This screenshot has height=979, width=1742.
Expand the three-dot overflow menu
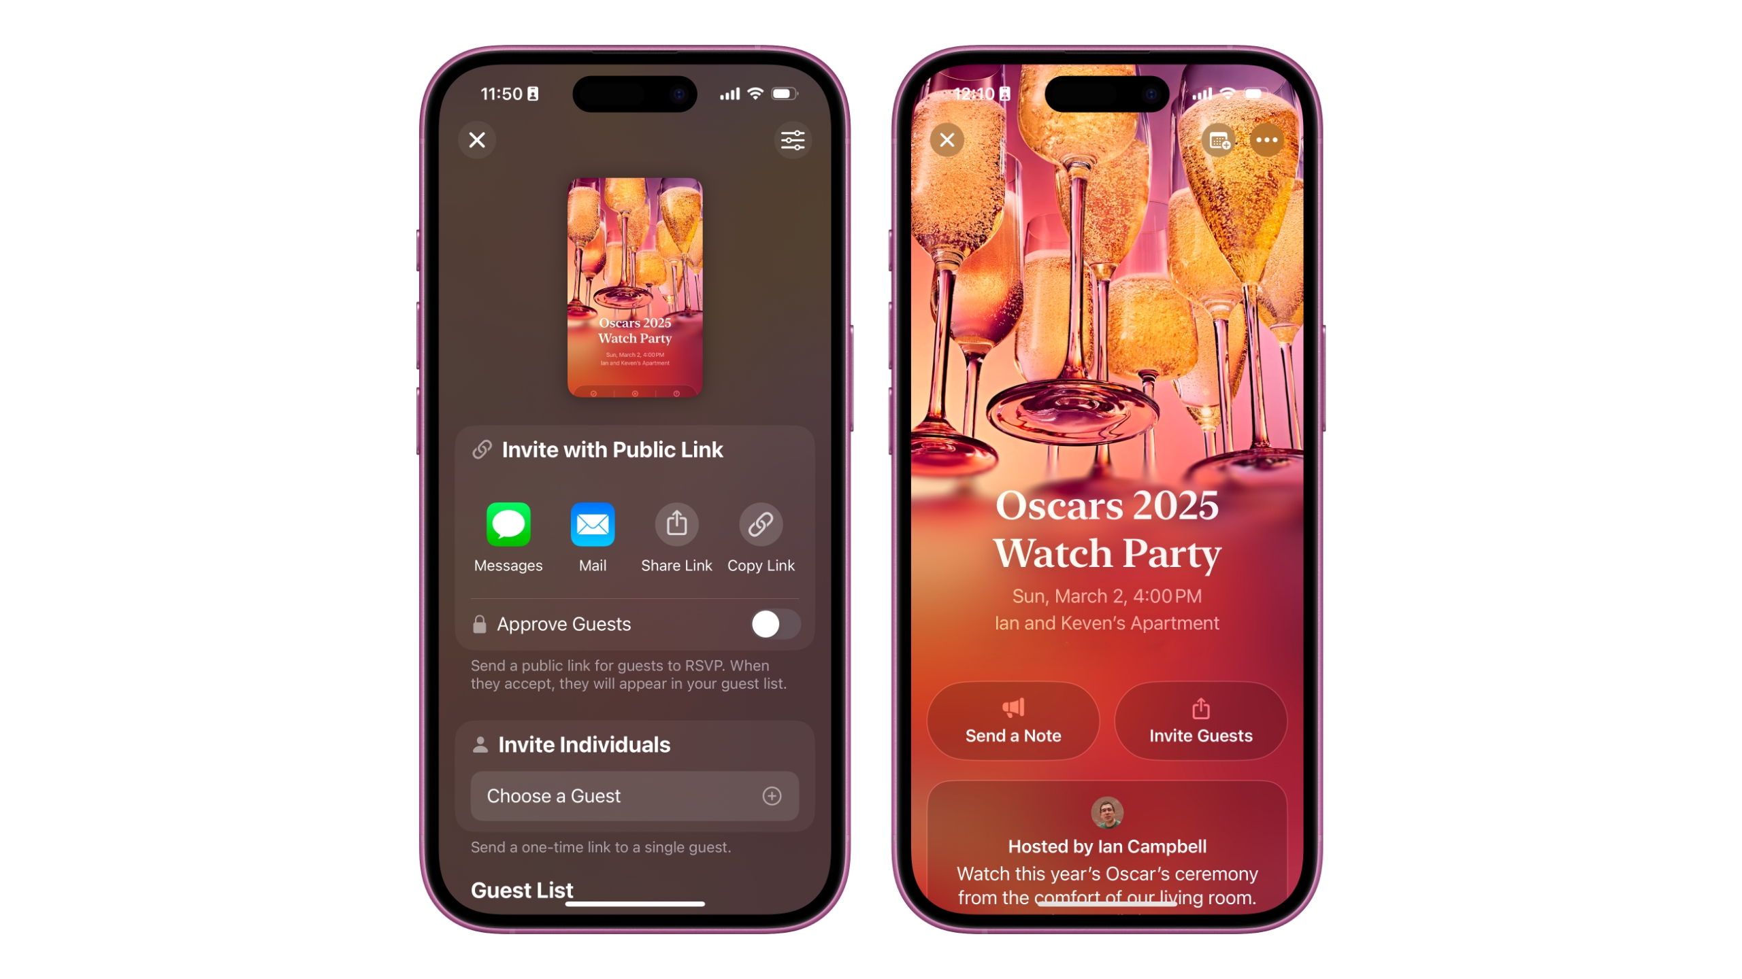[1266, 140]
